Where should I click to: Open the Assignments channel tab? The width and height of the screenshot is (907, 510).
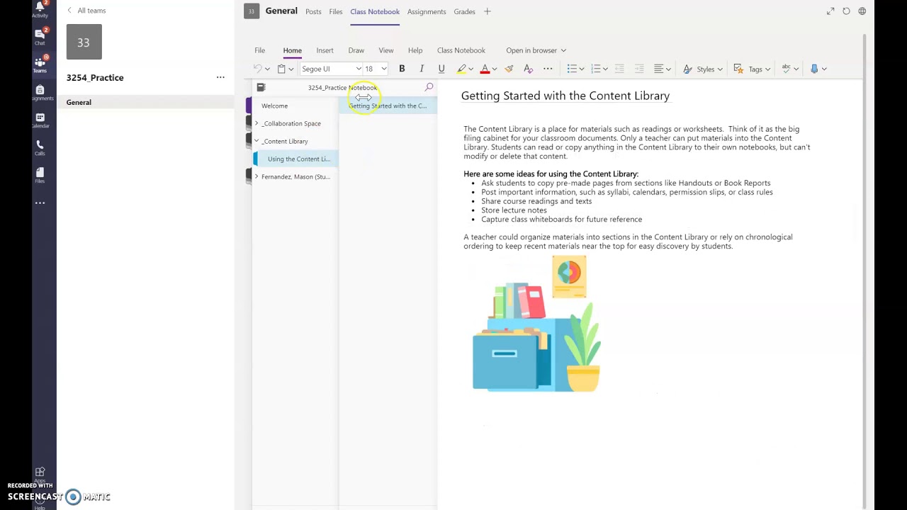[427, 11]
